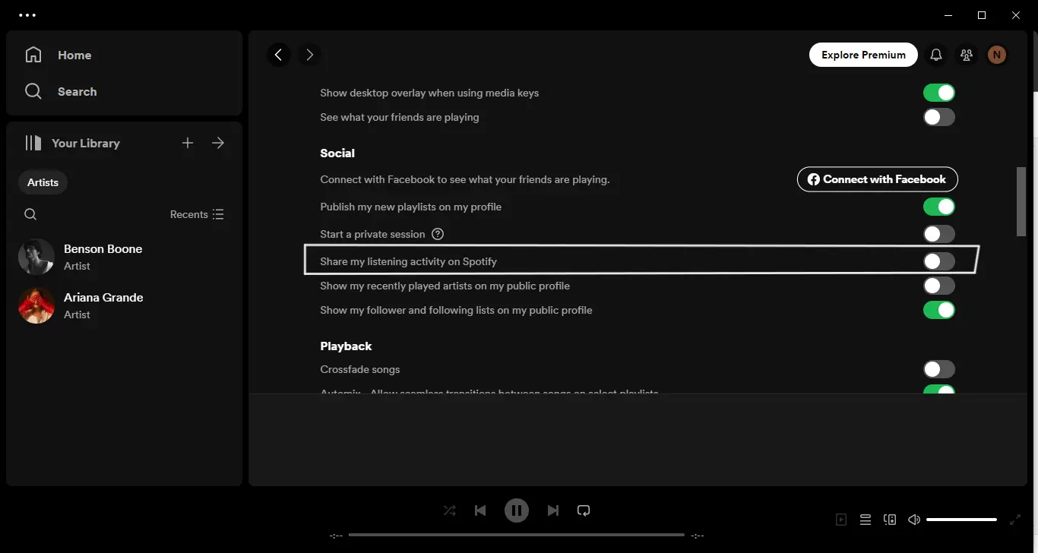Open the Friend Activity people icon
Viewport: 1038px width, 553px height.
point(967,55)
